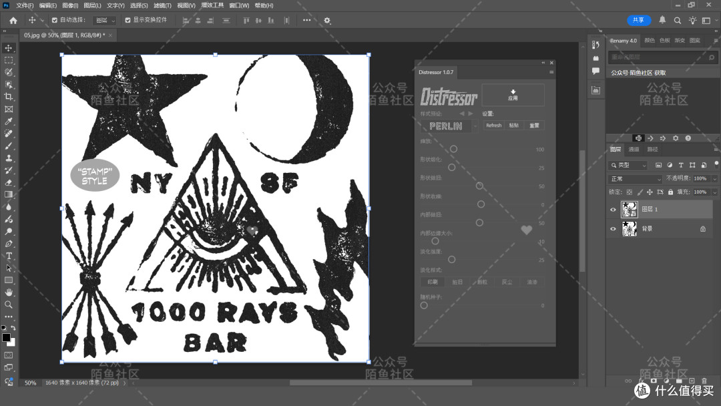Switch to the 通道 tab
Screen dimensions: 721x406
[634, 149]
